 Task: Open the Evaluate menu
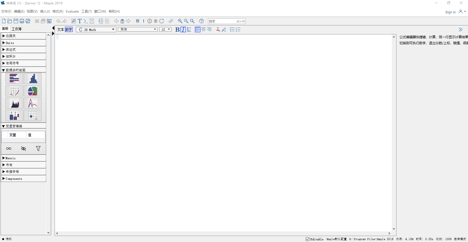pyautogui.click(x=72, y=11)
